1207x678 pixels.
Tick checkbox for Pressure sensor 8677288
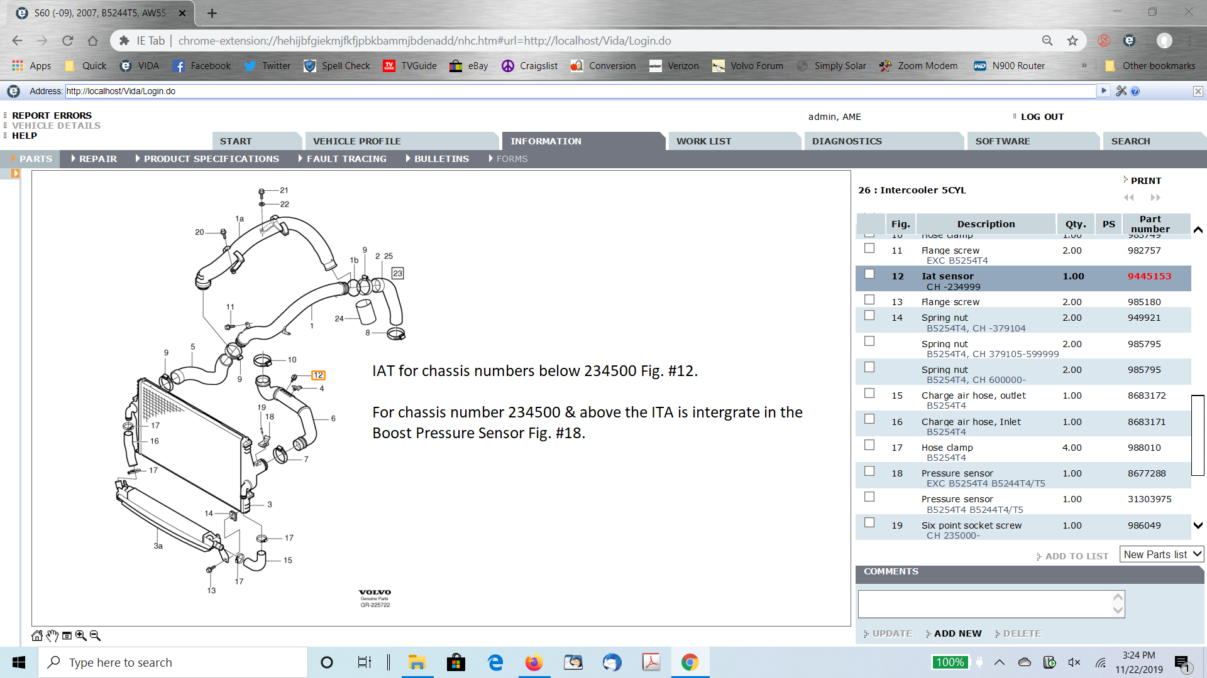[x=869, y=471]
